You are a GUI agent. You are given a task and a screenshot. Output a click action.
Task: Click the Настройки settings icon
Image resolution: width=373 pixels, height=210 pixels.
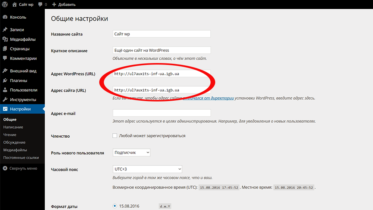5,109
